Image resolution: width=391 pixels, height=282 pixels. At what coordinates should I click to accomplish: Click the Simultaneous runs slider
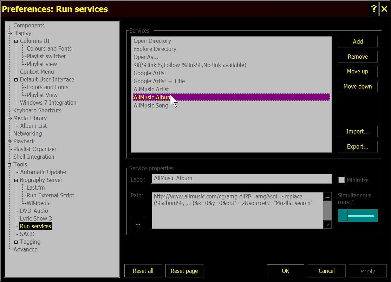click(x=358, y=215)
